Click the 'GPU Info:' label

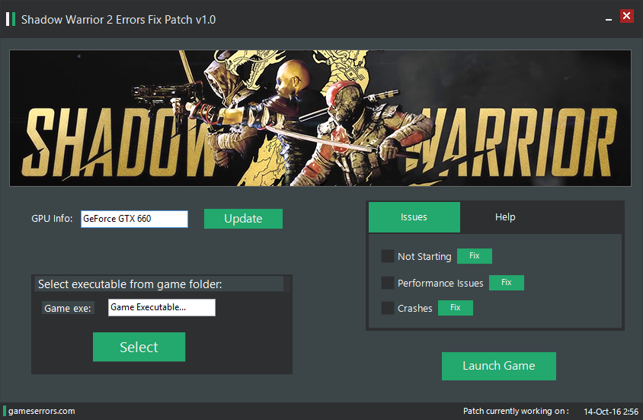pyautogui.click(x=52, y=219)
